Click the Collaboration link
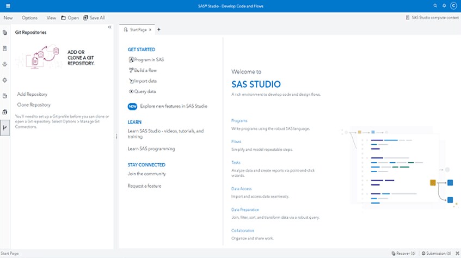This screenshot has height=258, width=461. [x=243, y=231]
